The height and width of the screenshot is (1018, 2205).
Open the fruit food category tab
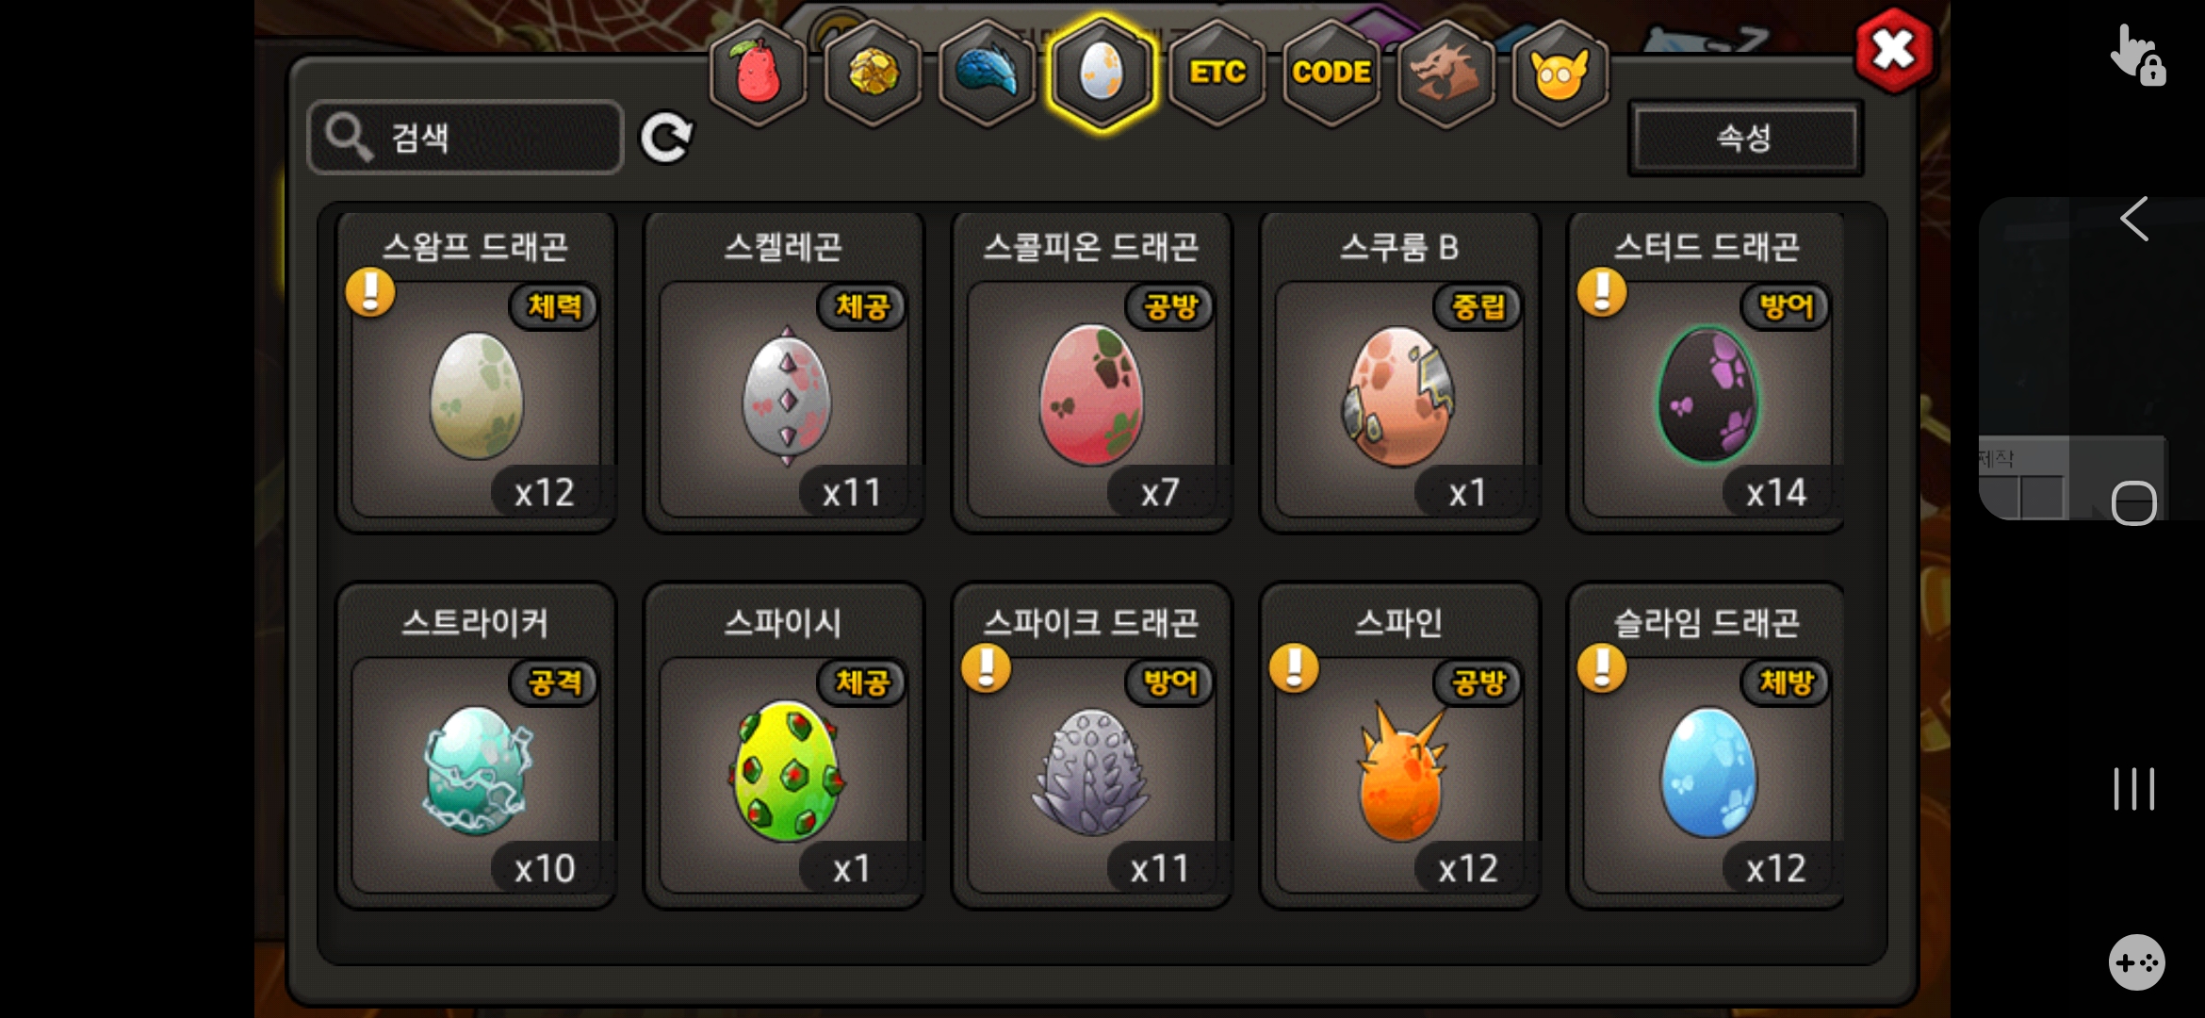pos(759,73)
